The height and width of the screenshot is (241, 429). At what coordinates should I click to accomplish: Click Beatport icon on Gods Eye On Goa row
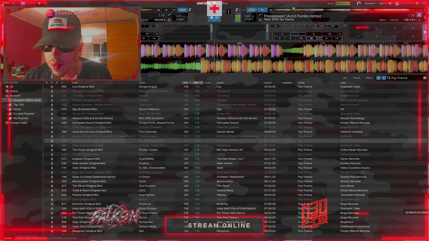coord(52,132)
